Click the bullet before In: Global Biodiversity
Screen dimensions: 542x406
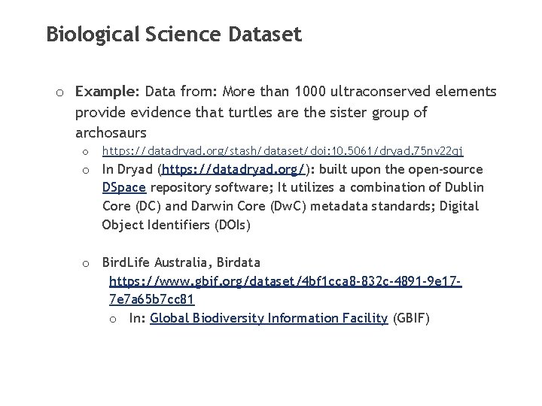click(113, 320)
